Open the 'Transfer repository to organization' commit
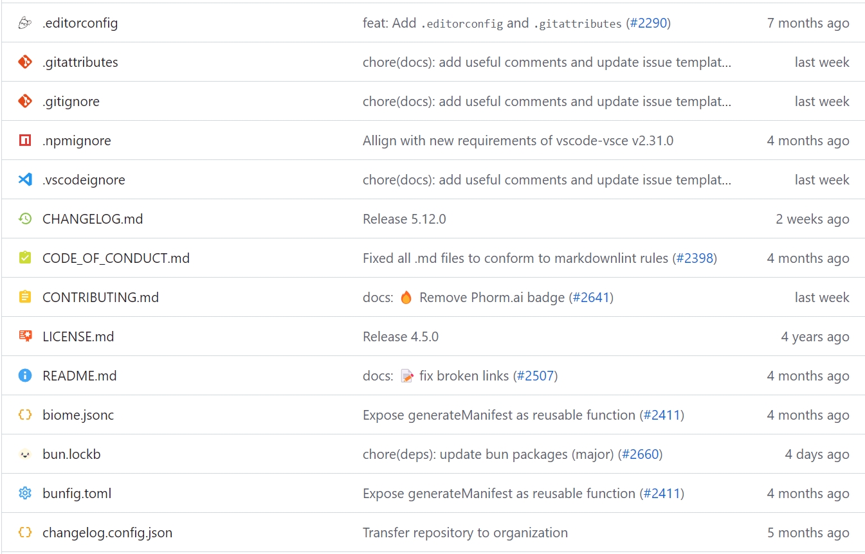The width and height of the screenshot is (865, 554). 465,533
